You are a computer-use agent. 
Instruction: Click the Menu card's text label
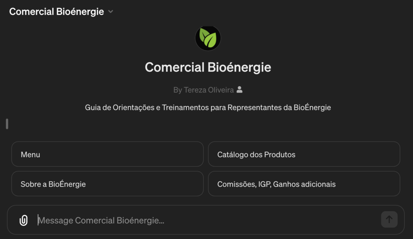pyautogui.click(x=30, y=155)
